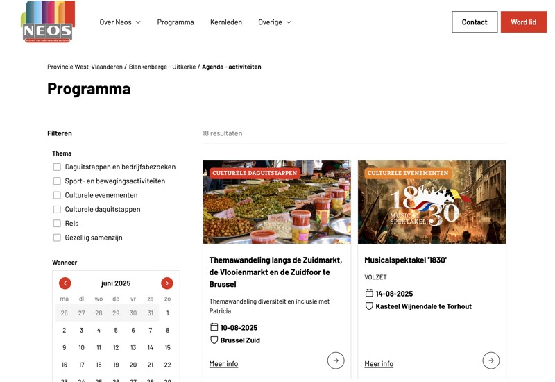Click calendar icon beside 14-08-2025
The height and width of the screenshot is (382, 555).
[x=369, y=293]
